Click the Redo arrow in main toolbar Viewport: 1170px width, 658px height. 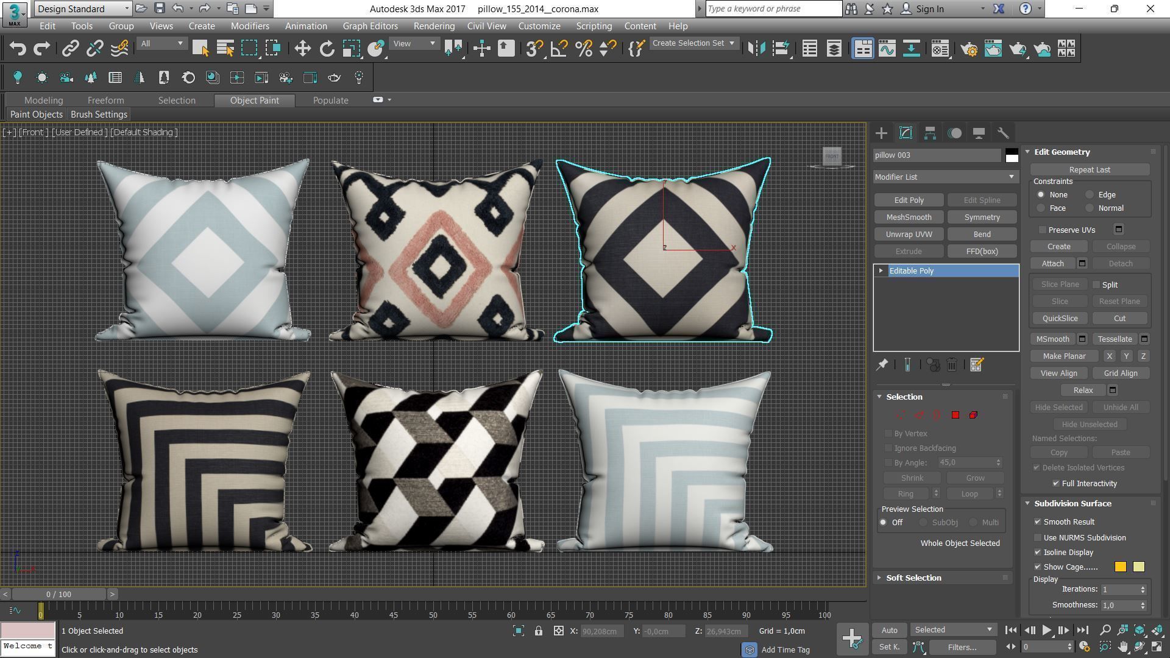point(41,49)
